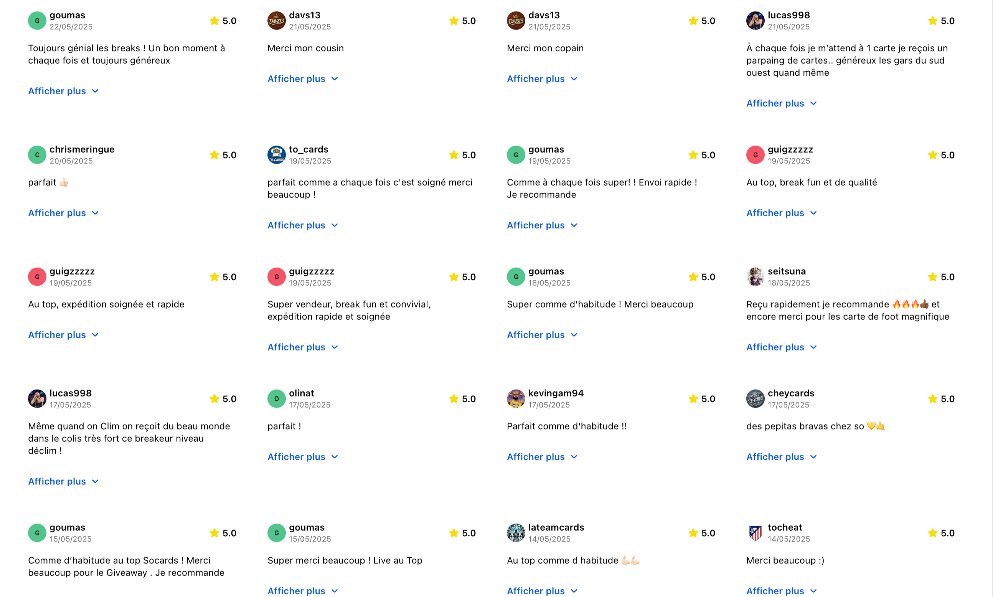Open tocheat's club crest avatar

[x=755, y=533]
